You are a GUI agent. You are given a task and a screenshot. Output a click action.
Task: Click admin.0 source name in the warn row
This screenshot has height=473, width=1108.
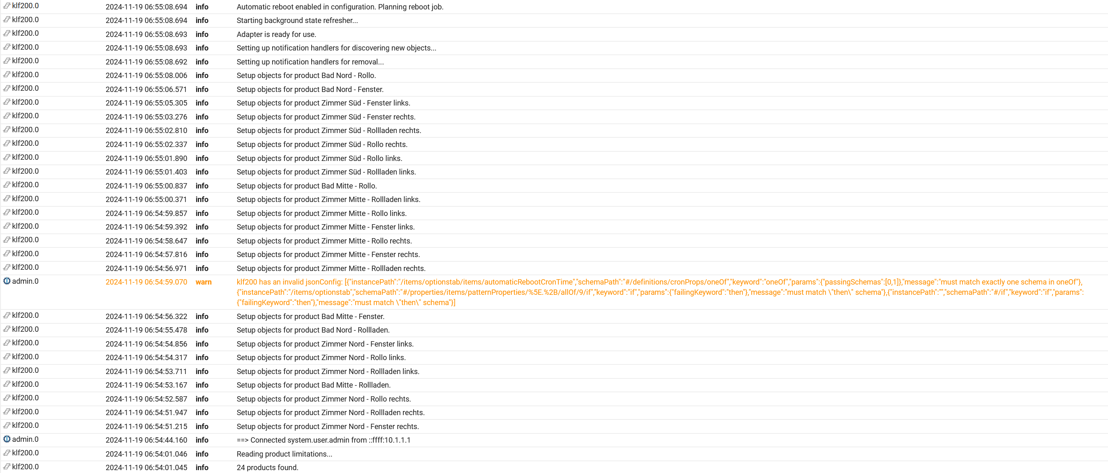coord(25,281)
